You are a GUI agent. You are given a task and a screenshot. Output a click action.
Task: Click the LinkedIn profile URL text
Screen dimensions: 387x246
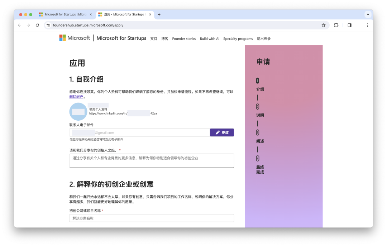tap(123, 114)
